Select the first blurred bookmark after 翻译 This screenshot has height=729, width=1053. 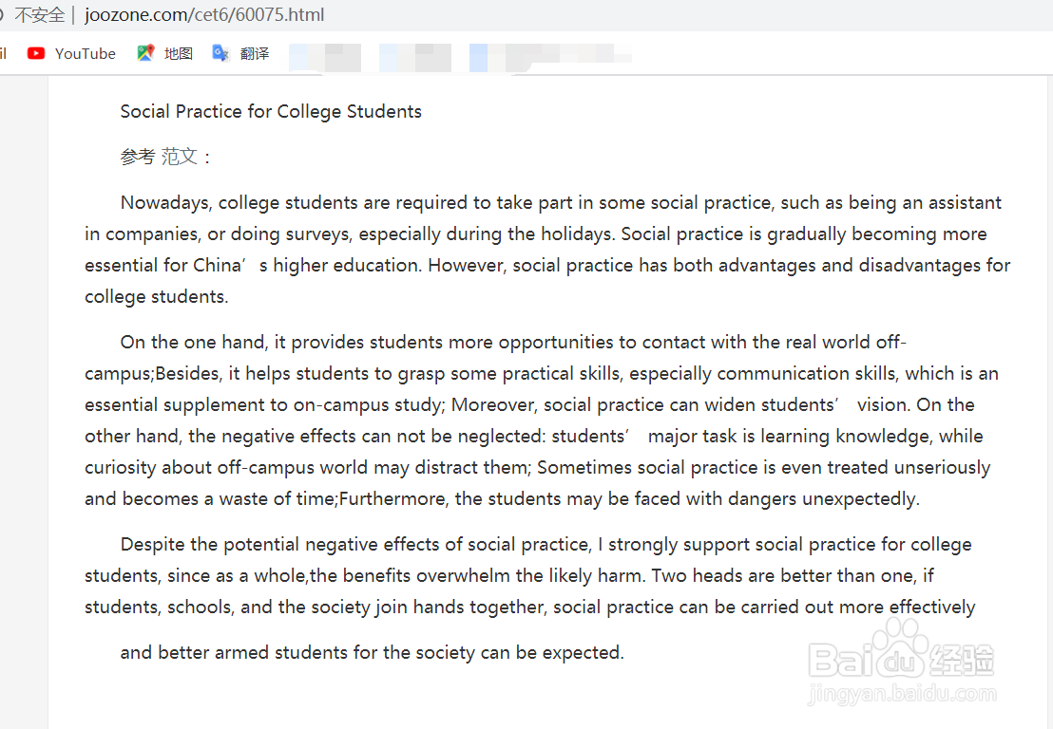pos(325,57)
